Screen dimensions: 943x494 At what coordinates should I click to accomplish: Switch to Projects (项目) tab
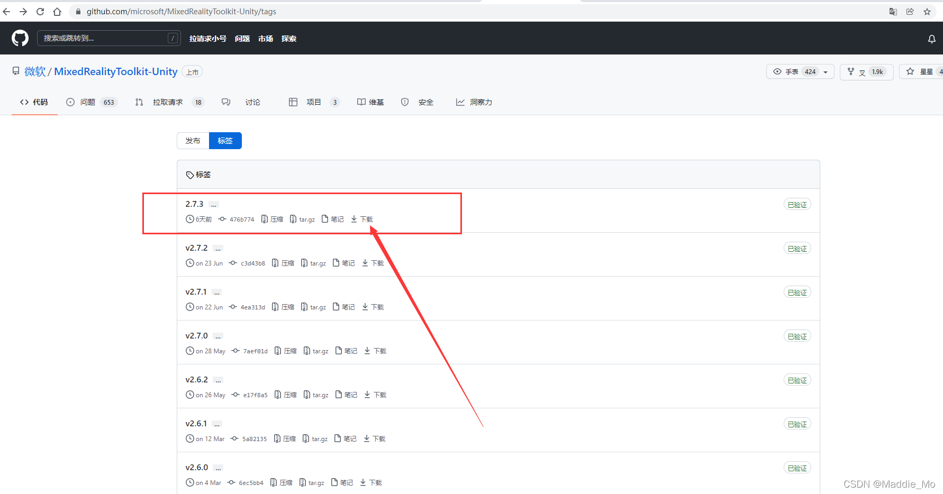tap(314, 102)
